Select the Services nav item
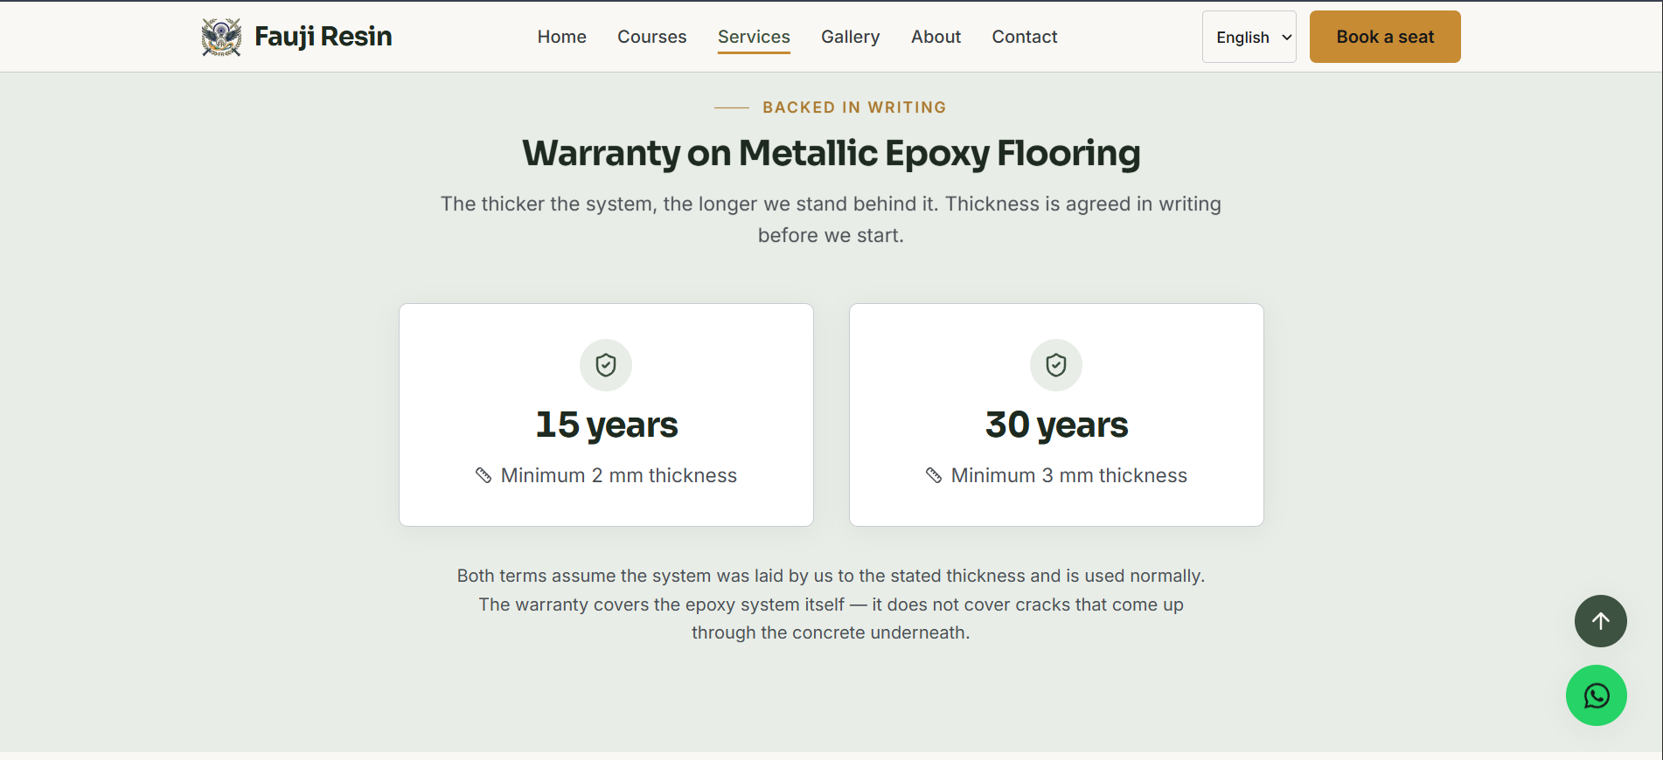This screenshot has height=760, width=1663. click(754, 37)
